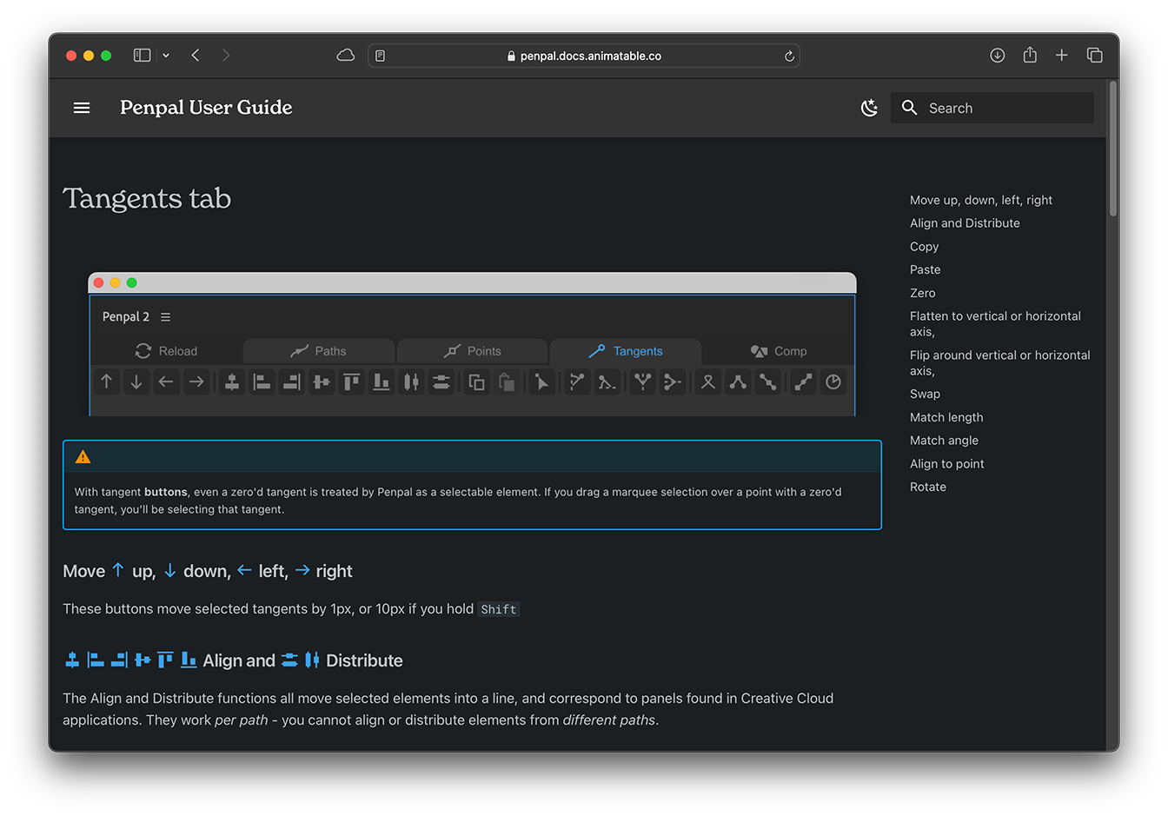Reload the page from address bar
1168x816 pixels.
pos(789,56)
